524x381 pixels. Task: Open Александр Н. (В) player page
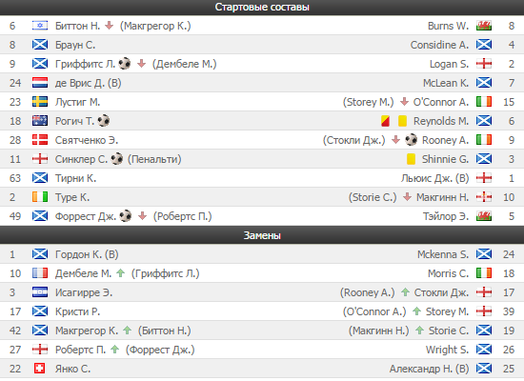429,369
